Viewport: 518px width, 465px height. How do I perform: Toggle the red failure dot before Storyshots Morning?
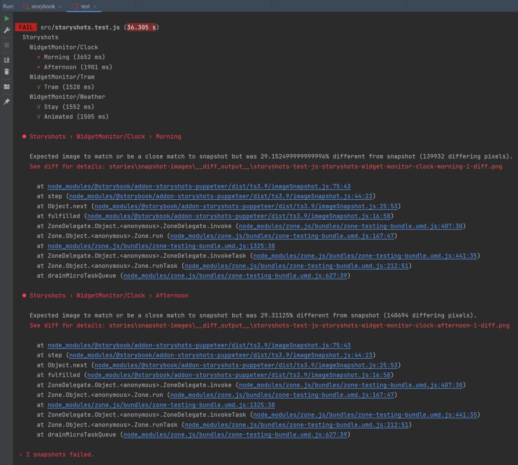tap(24, 136)
